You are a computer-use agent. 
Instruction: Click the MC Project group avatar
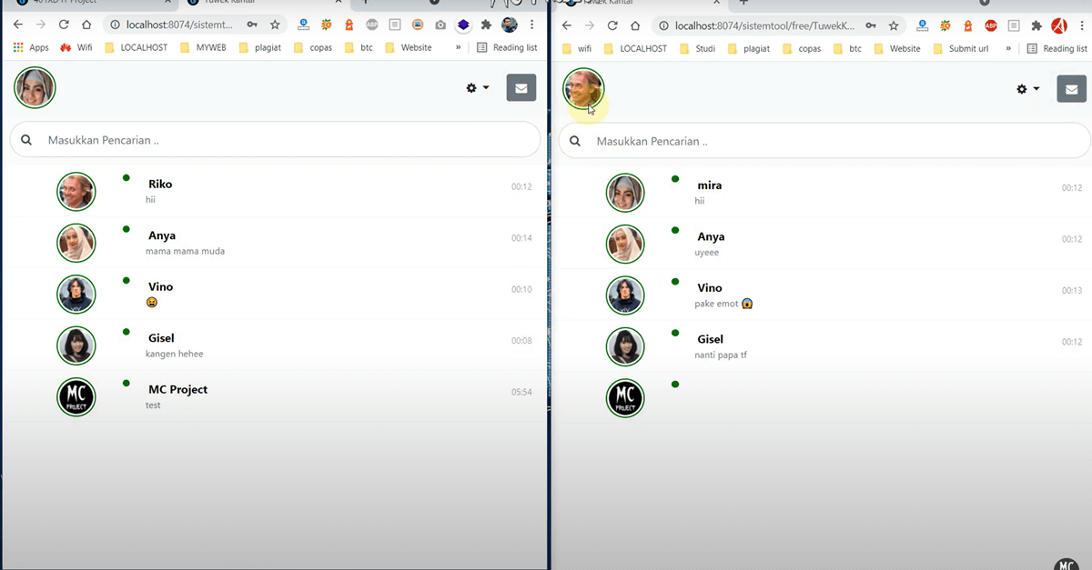tap(76, 396)
